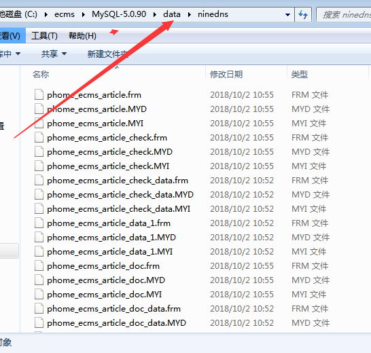Select file icon of phome_ecms_article_check_data.MYI
The height and width of the screenshot is (353, 371).
(39, 209)
